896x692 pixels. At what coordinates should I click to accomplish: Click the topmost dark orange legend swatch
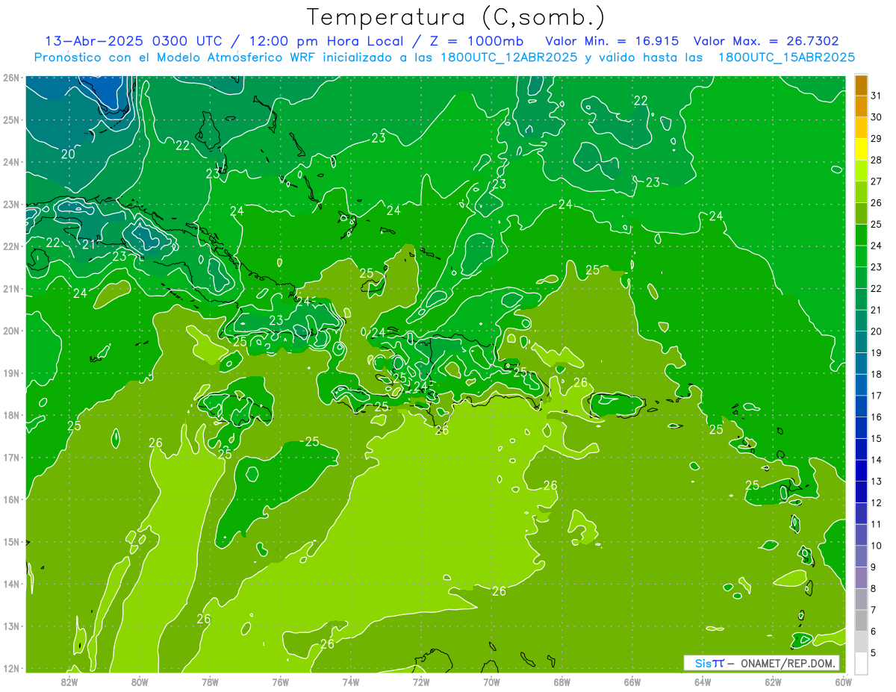(x=861, y=86)
